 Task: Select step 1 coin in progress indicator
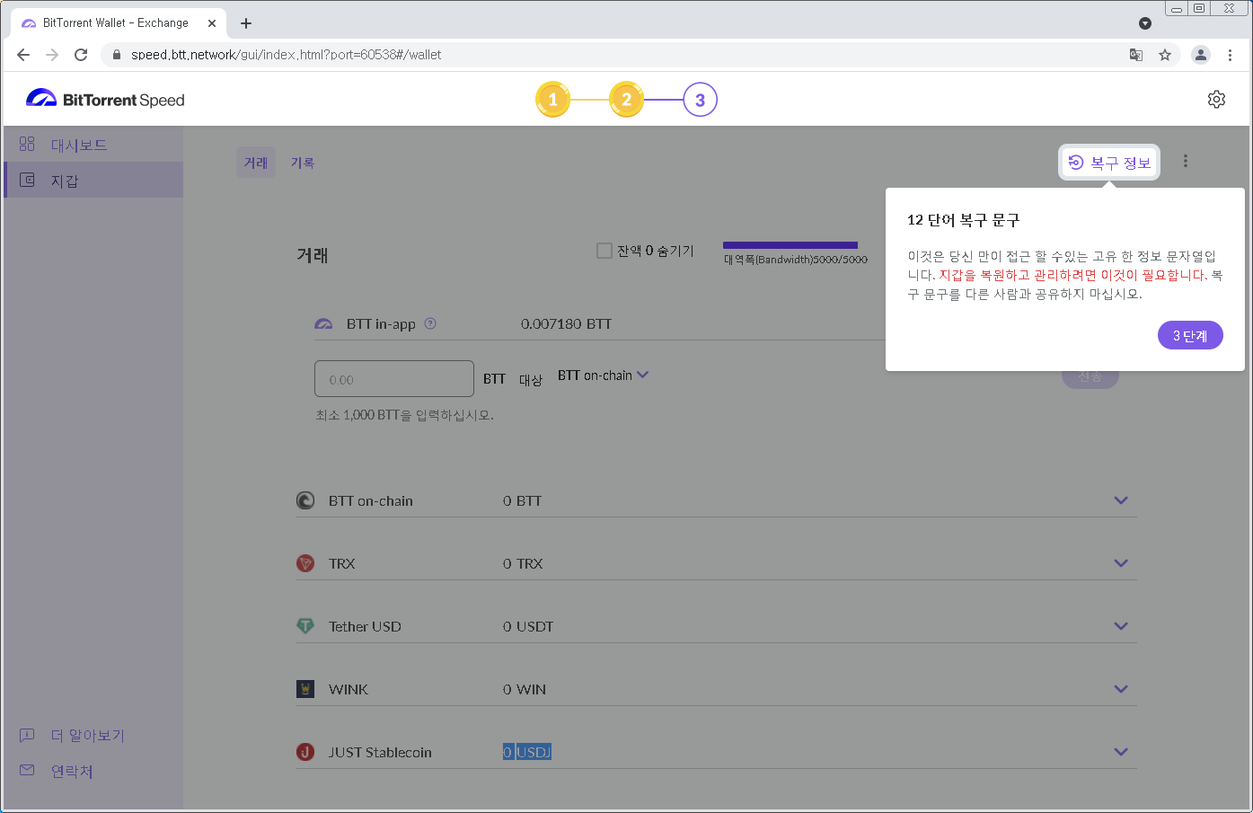[553, 100]
